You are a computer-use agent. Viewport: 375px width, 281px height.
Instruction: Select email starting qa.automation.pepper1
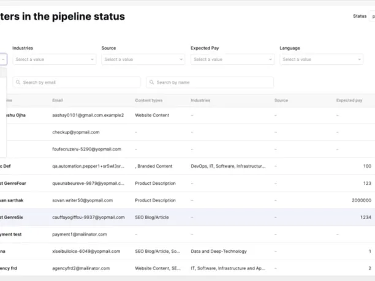pos(88,166)
